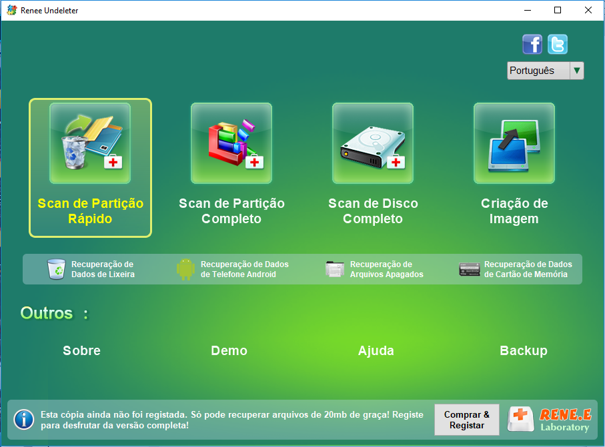
Task: Click the memory card icon
Action: [x=469, y=269]
